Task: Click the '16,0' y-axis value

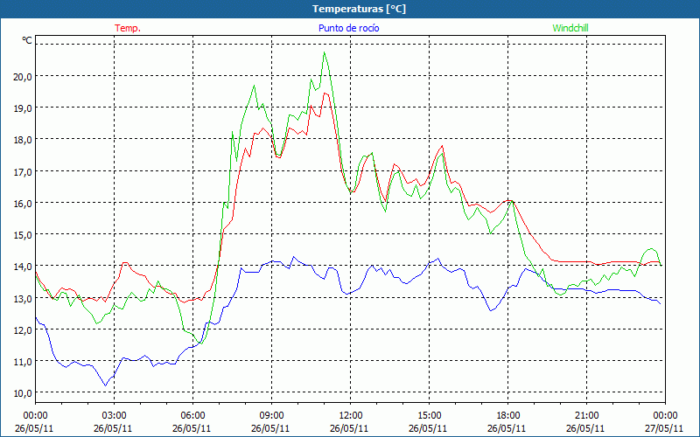Action: (23, 203)
